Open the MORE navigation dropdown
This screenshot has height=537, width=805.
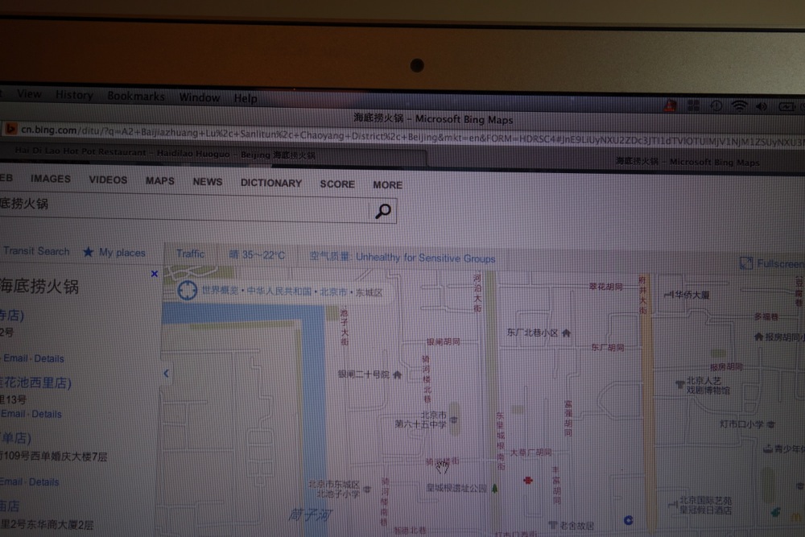click(387, 184)
